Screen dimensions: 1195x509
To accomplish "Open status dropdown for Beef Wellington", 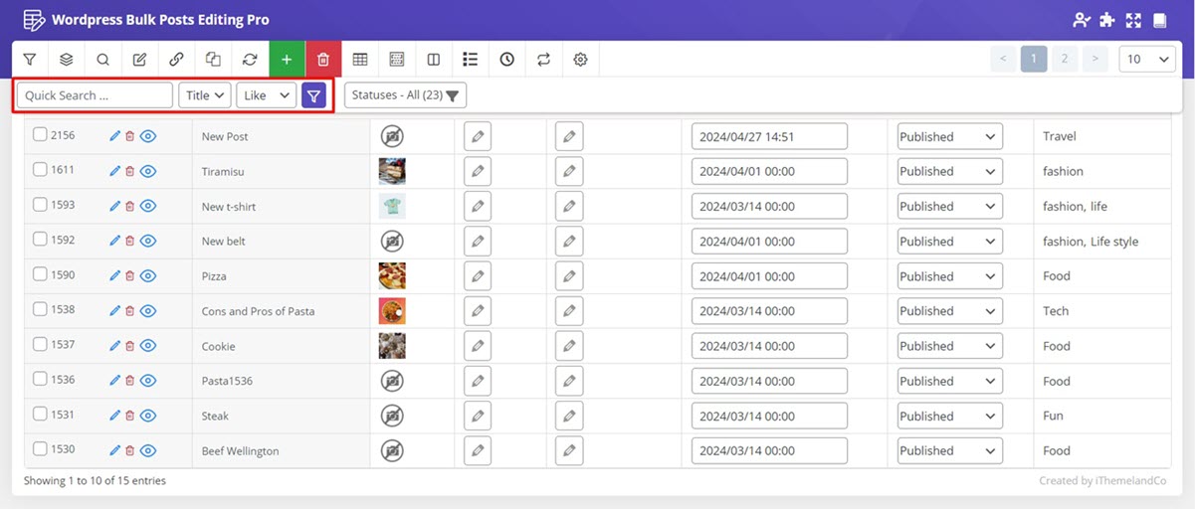I will 950,450.
